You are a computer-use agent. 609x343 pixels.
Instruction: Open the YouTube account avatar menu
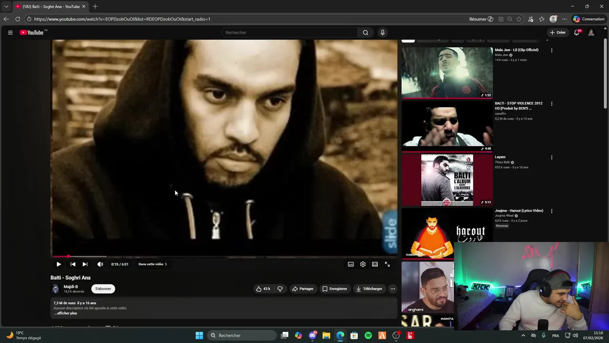(x=591, y=32)
